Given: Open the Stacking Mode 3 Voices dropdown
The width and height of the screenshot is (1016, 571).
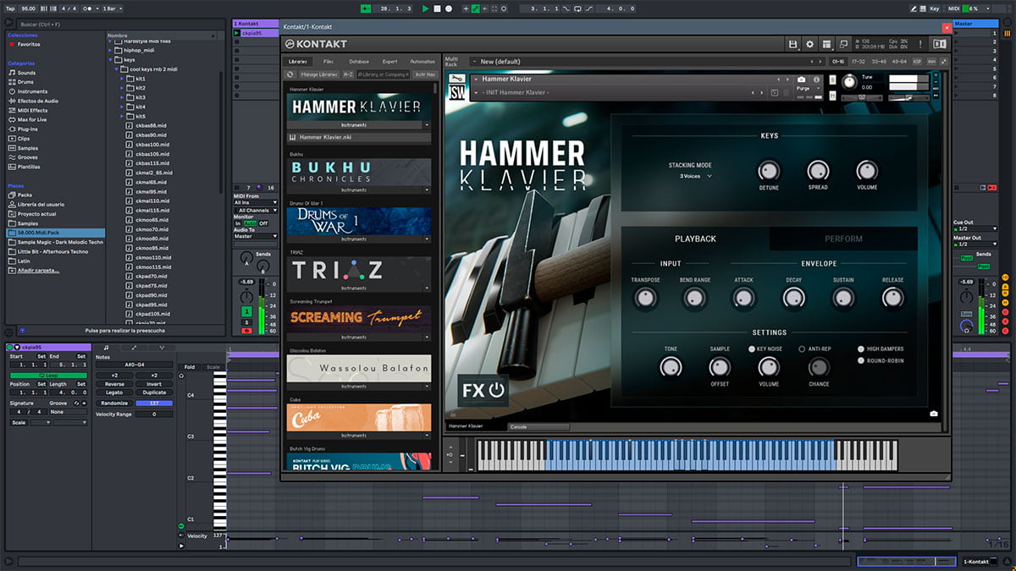Looking at the screenshot, I should click(695, 176).
